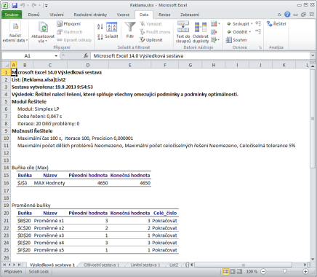Toggle the Filtr funnel button
This screenshot has height=277, width=317.
(130, 31)
